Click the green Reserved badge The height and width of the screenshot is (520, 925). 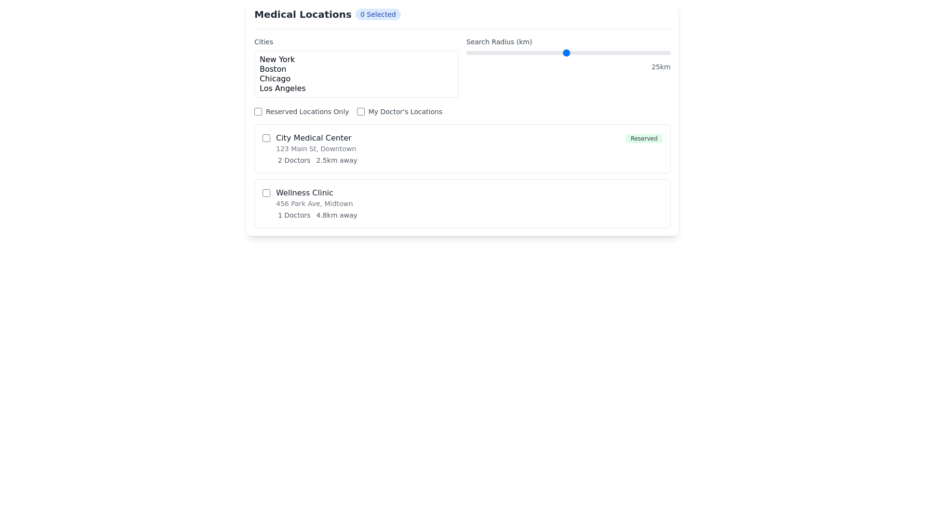pyautogui.click(x=644, y=139)
